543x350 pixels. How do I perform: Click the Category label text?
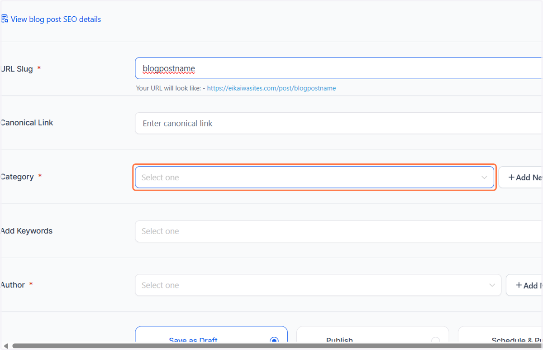point(17,177)
